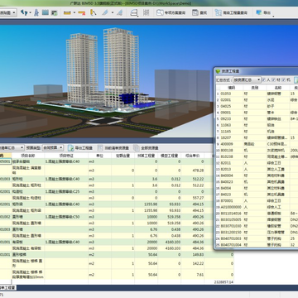Select resource row with code 82013
Viewport: 298px width, 298px height.
point(257,169)
